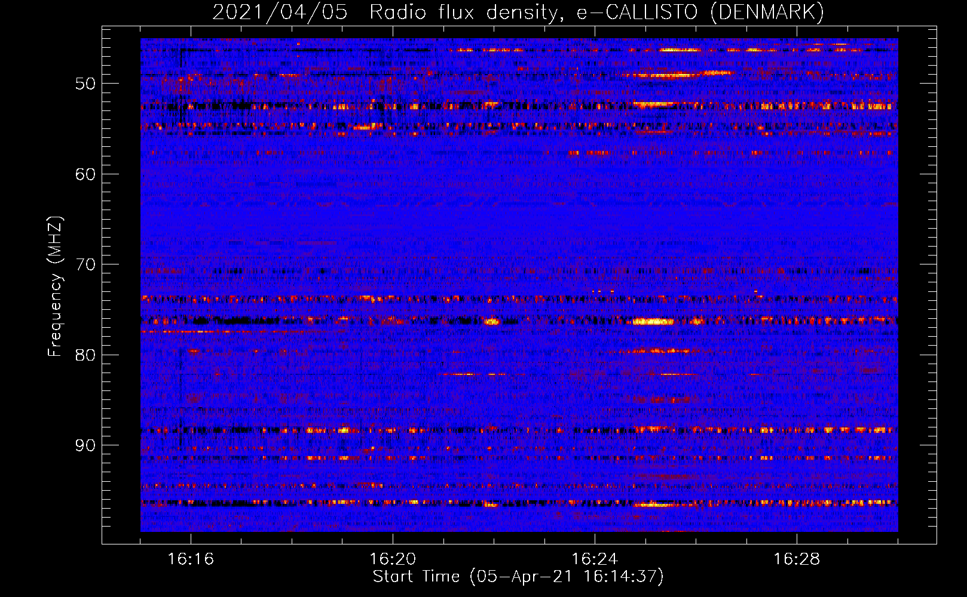
Task: Click the 16:20 time tick label
Action: pos(393,559)
